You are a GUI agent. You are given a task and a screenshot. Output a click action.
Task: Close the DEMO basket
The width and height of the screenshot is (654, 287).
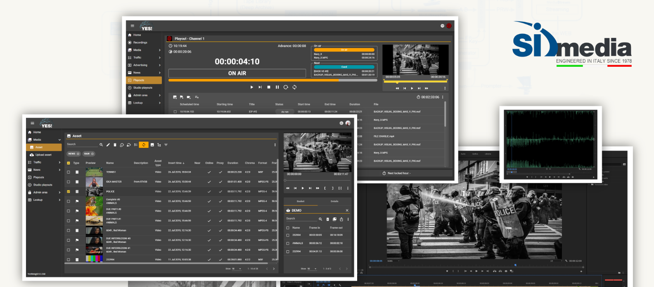coord(347,210)
